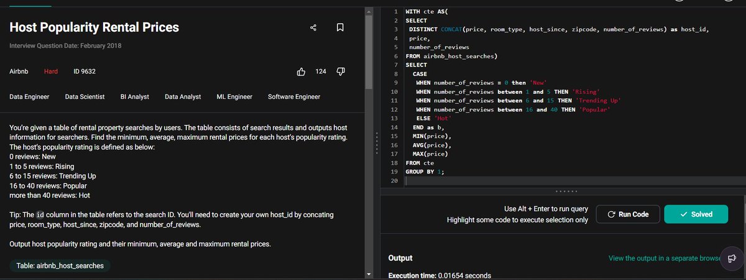Image resolution: width=746 pixels, height=280 pixels.
Task: Click the Solved button
Action: coord(696,214)
